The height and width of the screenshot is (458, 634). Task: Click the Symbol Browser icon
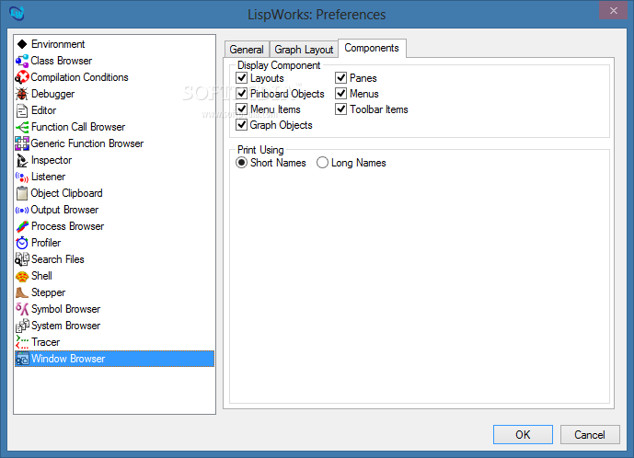pos(22,309)
